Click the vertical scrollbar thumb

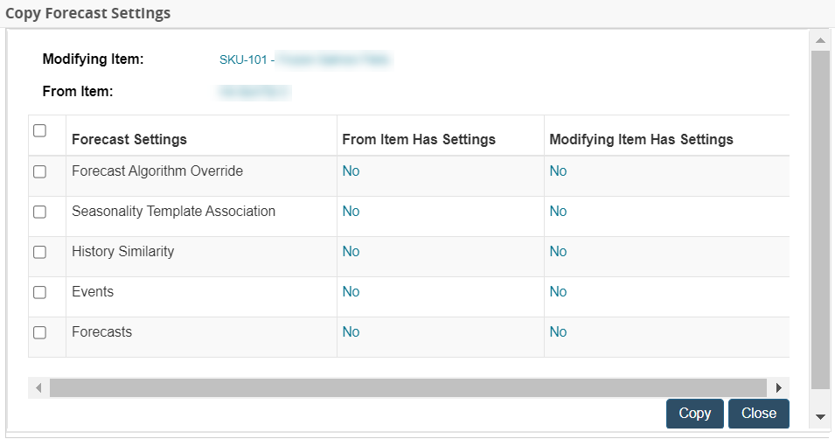(x=820, y=219)
